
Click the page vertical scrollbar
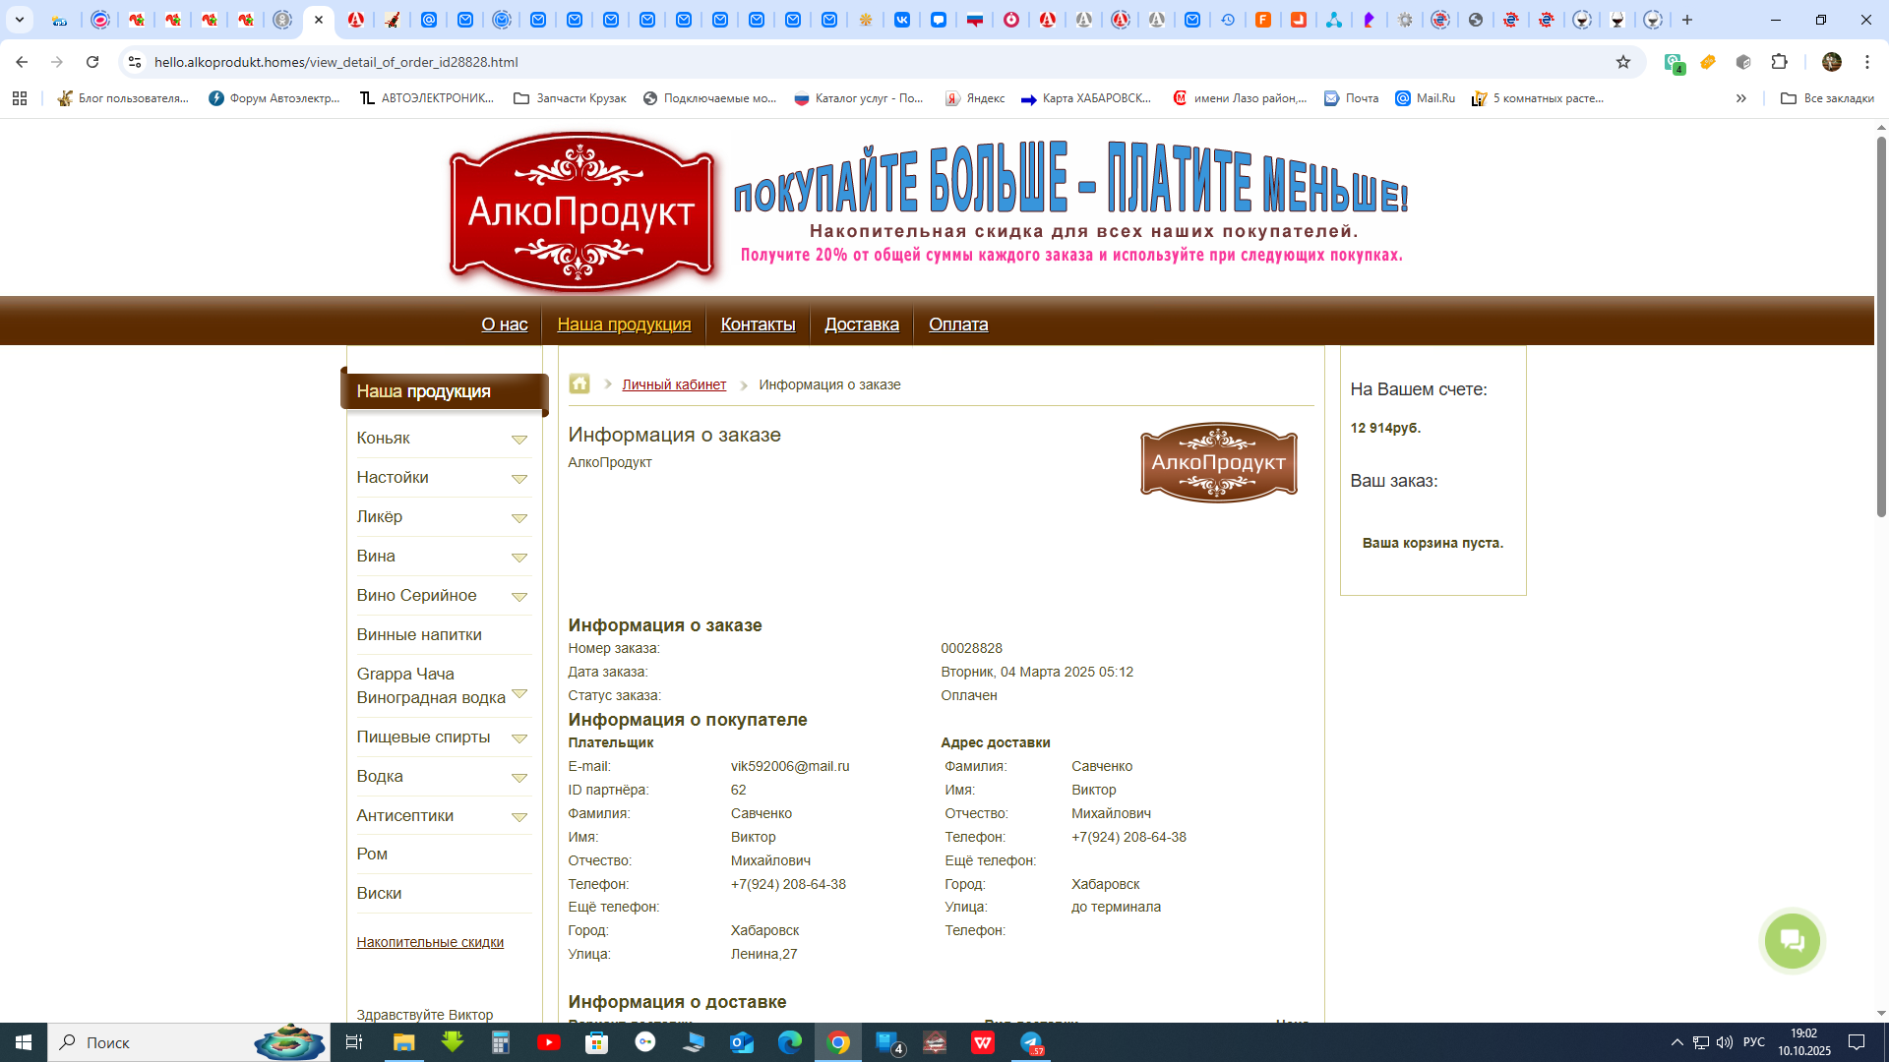coord(1881,324)
